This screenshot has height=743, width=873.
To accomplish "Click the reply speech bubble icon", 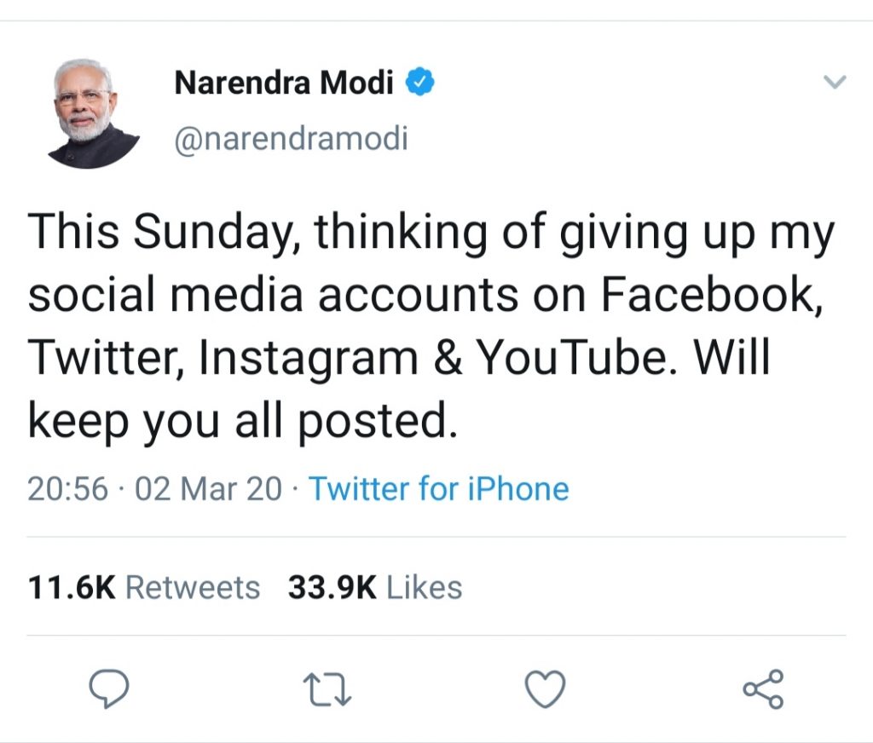I will 108,688.
